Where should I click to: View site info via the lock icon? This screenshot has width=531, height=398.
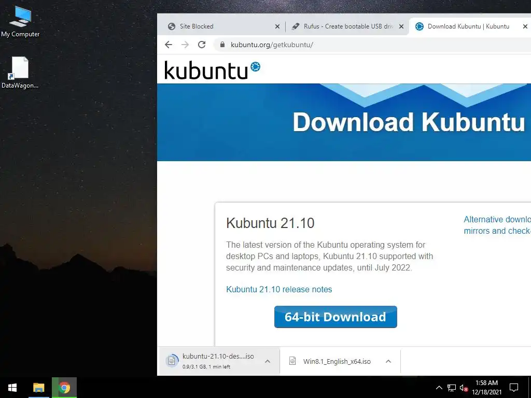222,45
